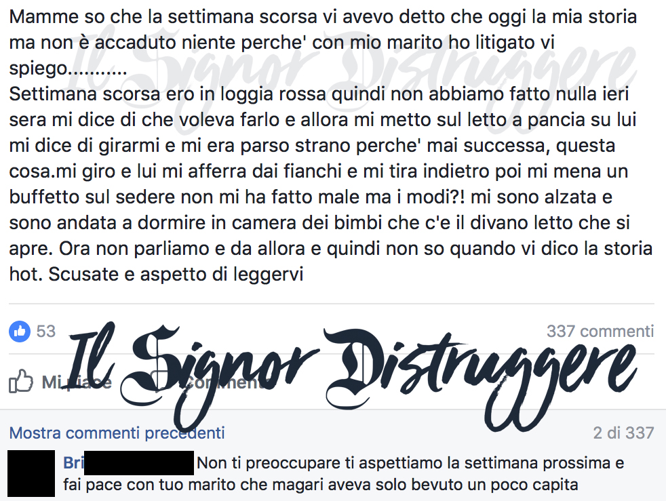Open the 337 commenti link
666x501 pixels.
pyautogui.click(x=600, y=331)
